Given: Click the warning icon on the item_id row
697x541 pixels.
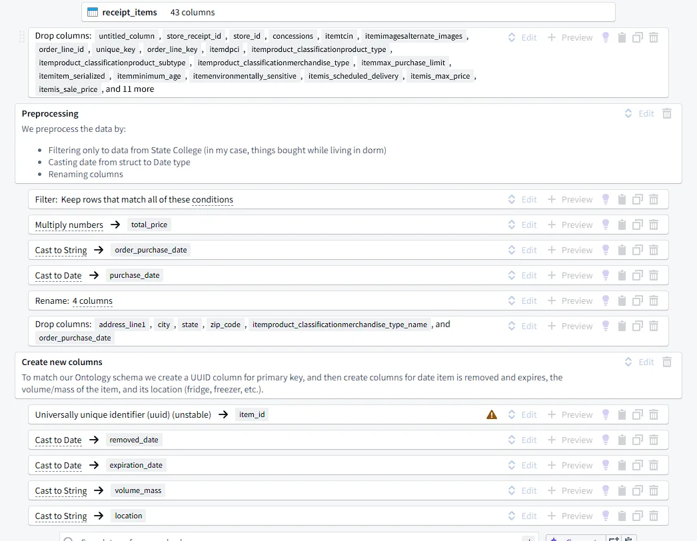Looking at the screenshot, I should (492, 414).
